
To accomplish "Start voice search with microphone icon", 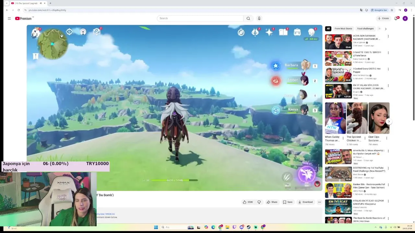I will point(259,18).
